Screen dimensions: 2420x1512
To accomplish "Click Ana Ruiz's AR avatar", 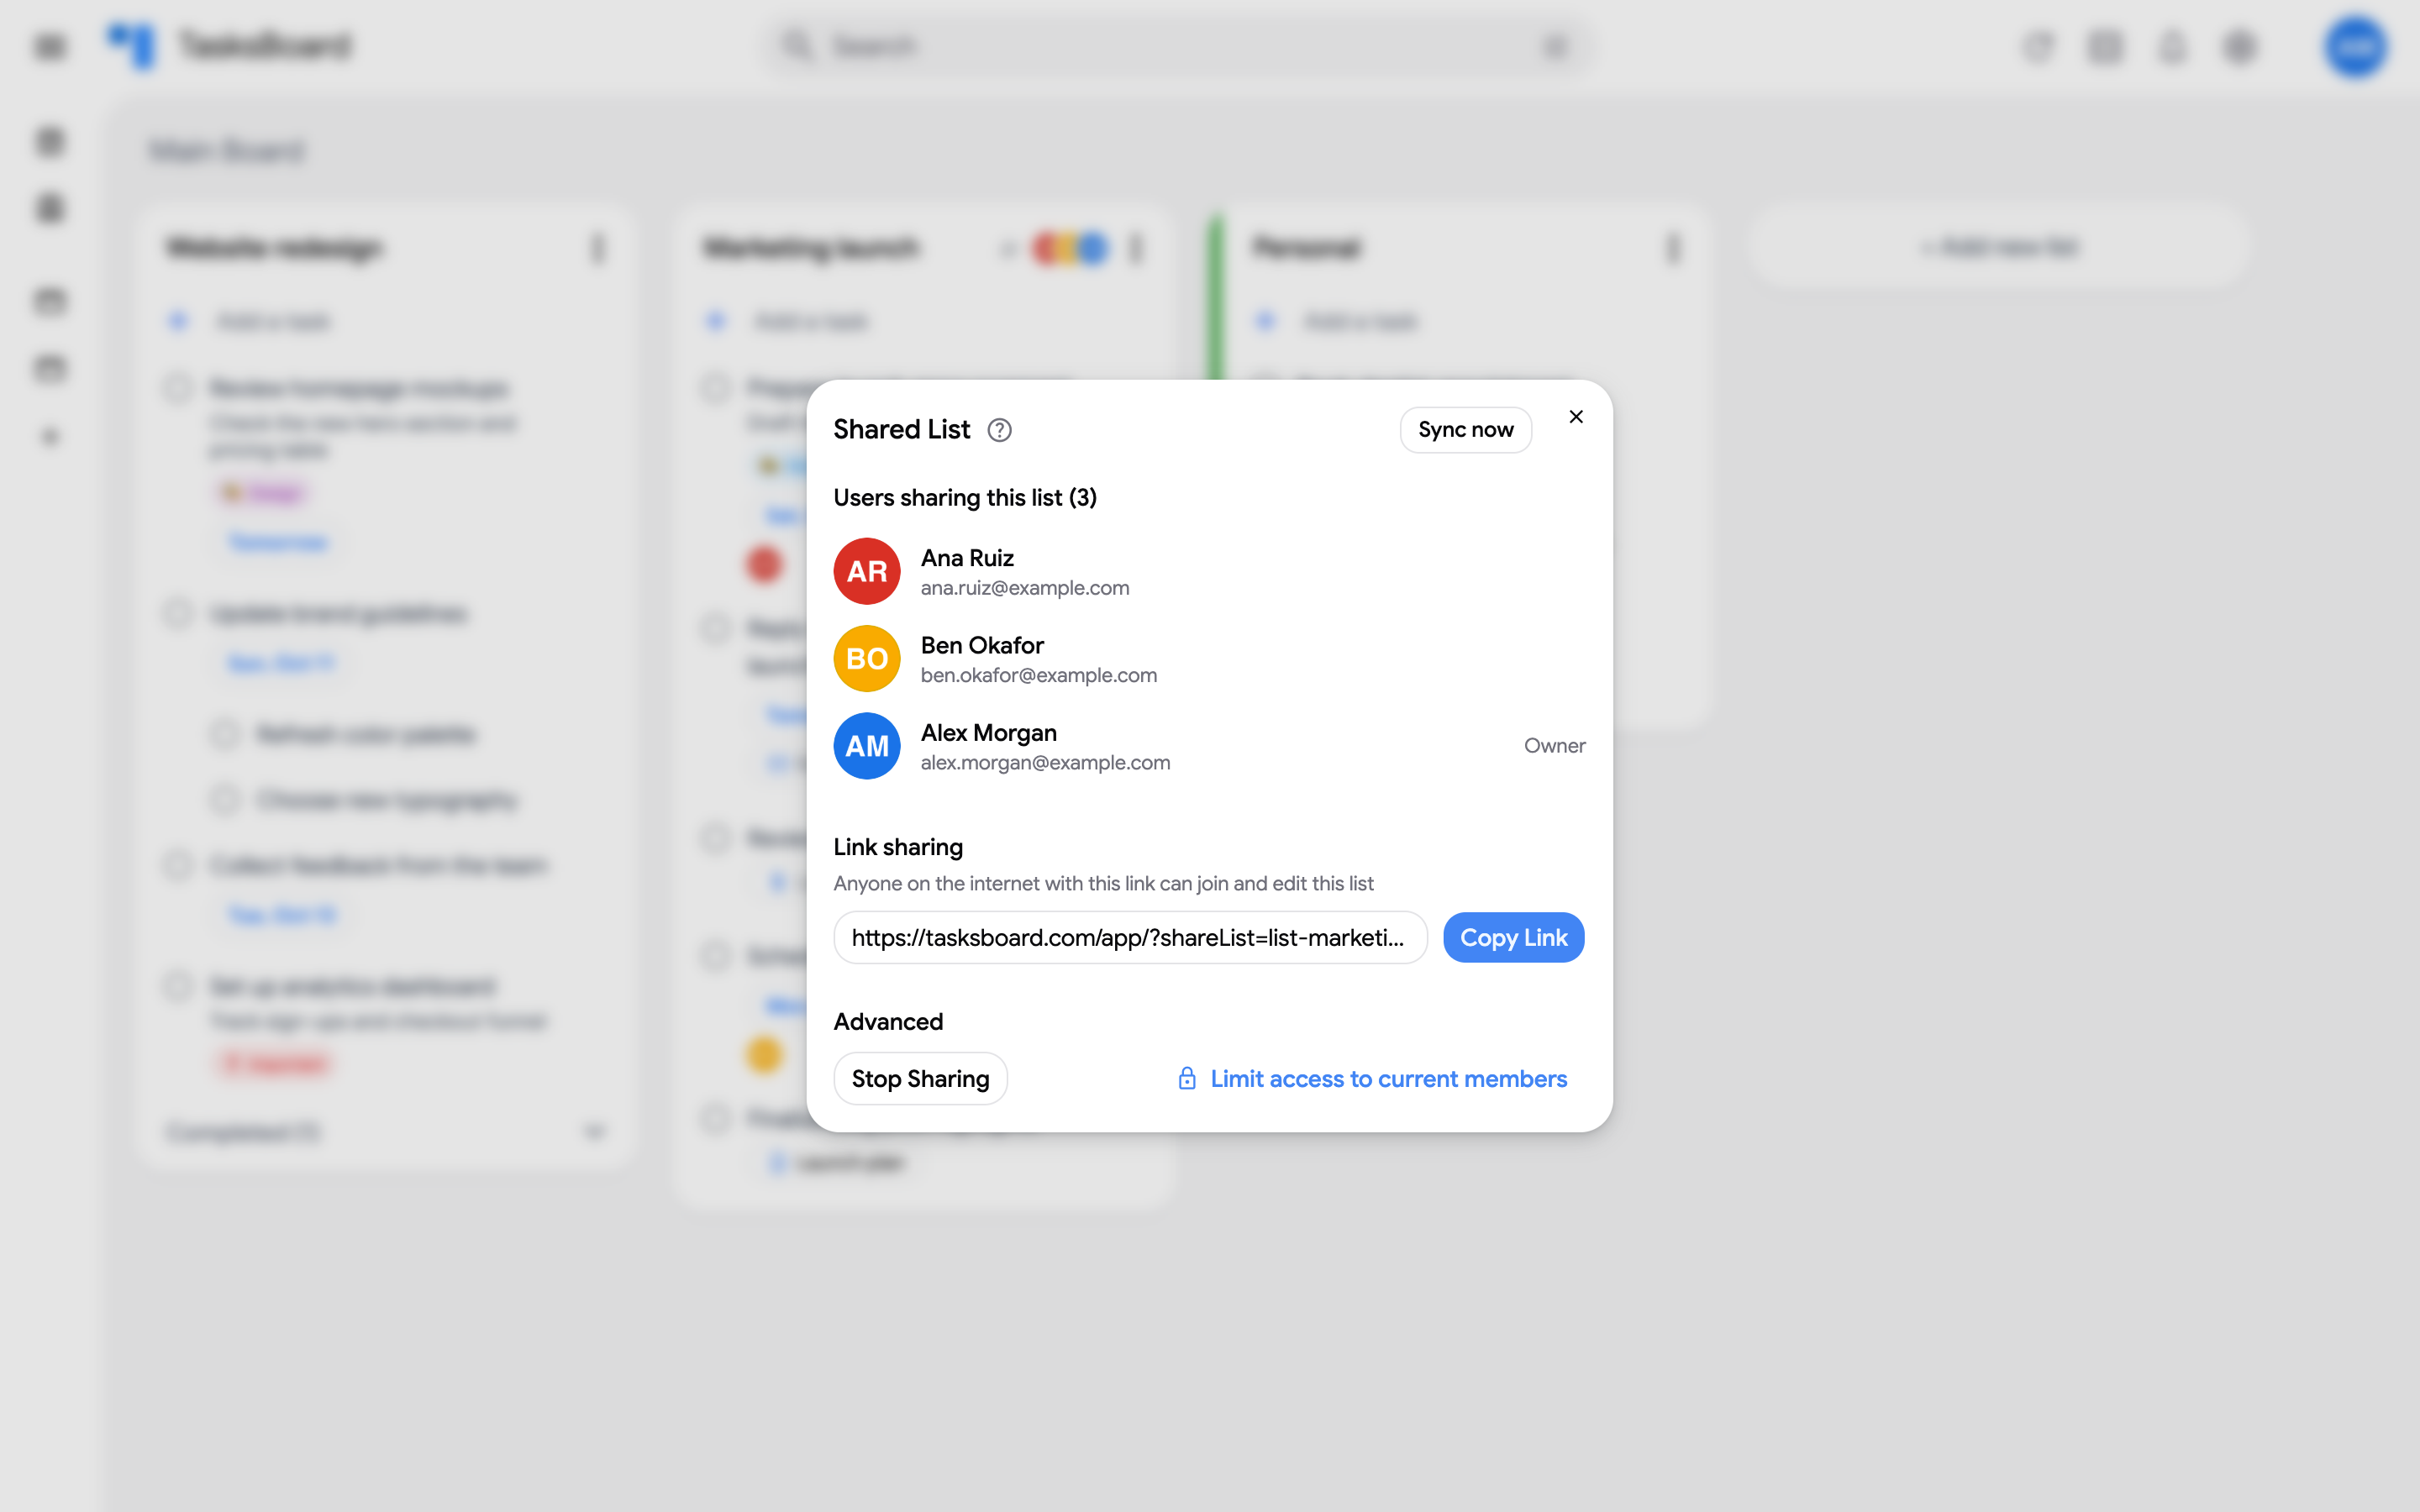I will 867,571.
